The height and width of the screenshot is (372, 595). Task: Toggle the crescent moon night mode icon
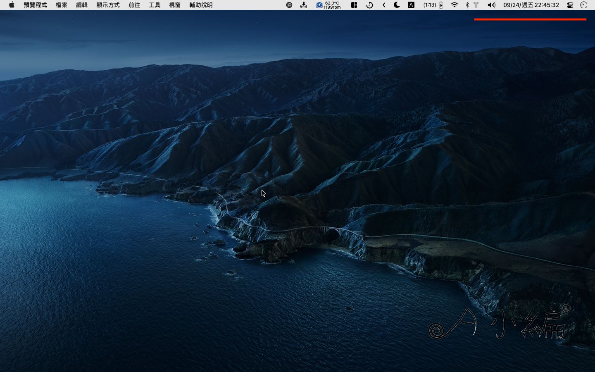pos(397,5)
